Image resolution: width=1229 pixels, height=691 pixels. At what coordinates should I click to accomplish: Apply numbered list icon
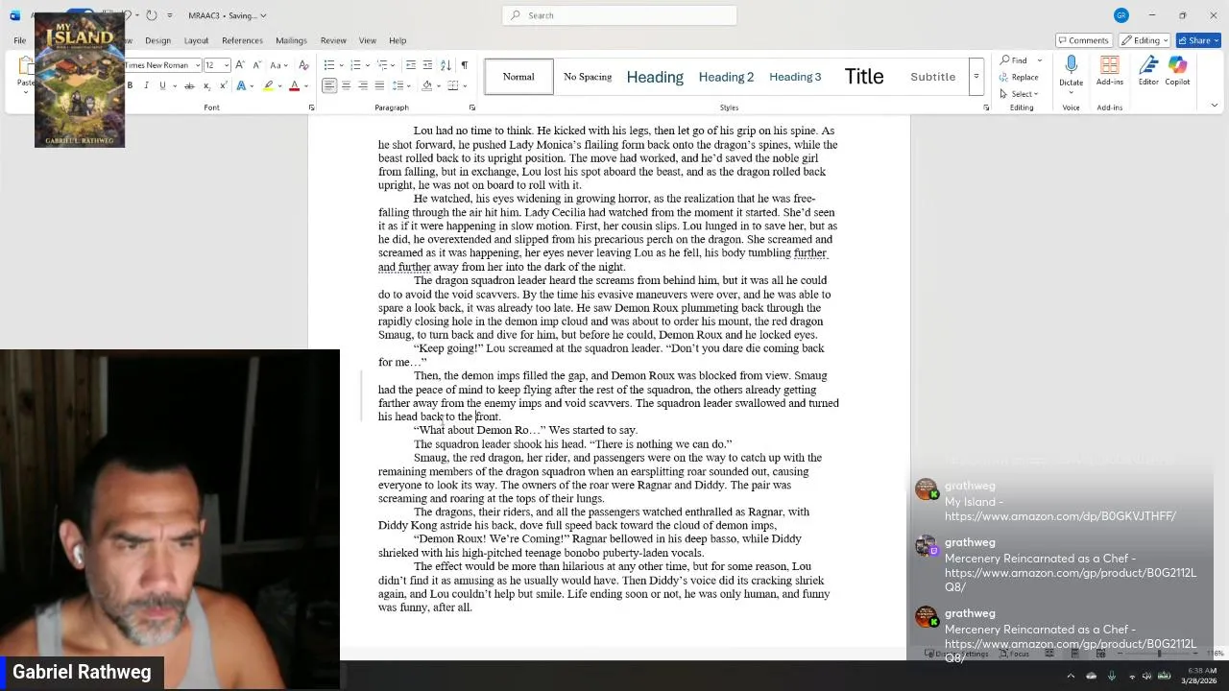click(355, 65)
